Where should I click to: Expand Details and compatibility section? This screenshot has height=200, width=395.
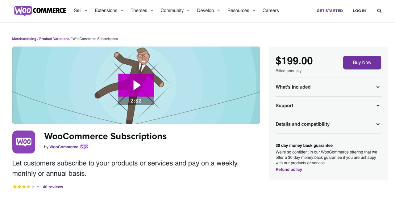[328, 124]
